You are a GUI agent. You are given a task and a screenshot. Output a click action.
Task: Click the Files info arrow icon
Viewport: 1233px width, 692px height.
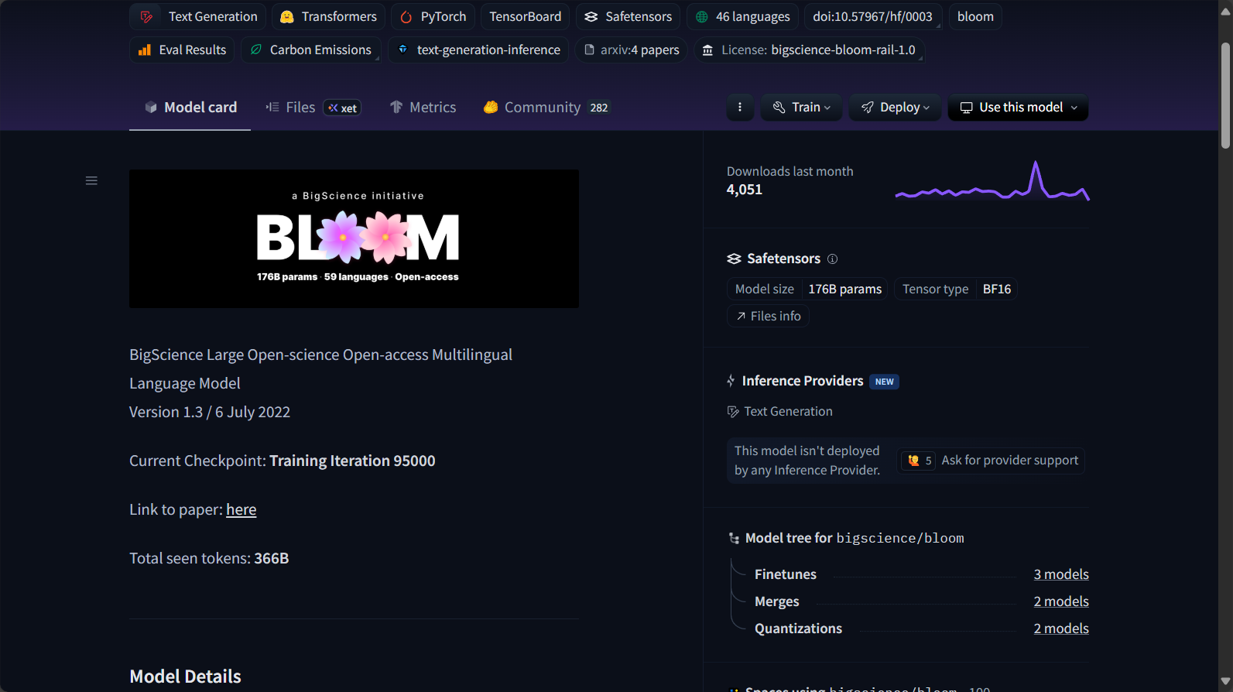[x=741, y=316]
